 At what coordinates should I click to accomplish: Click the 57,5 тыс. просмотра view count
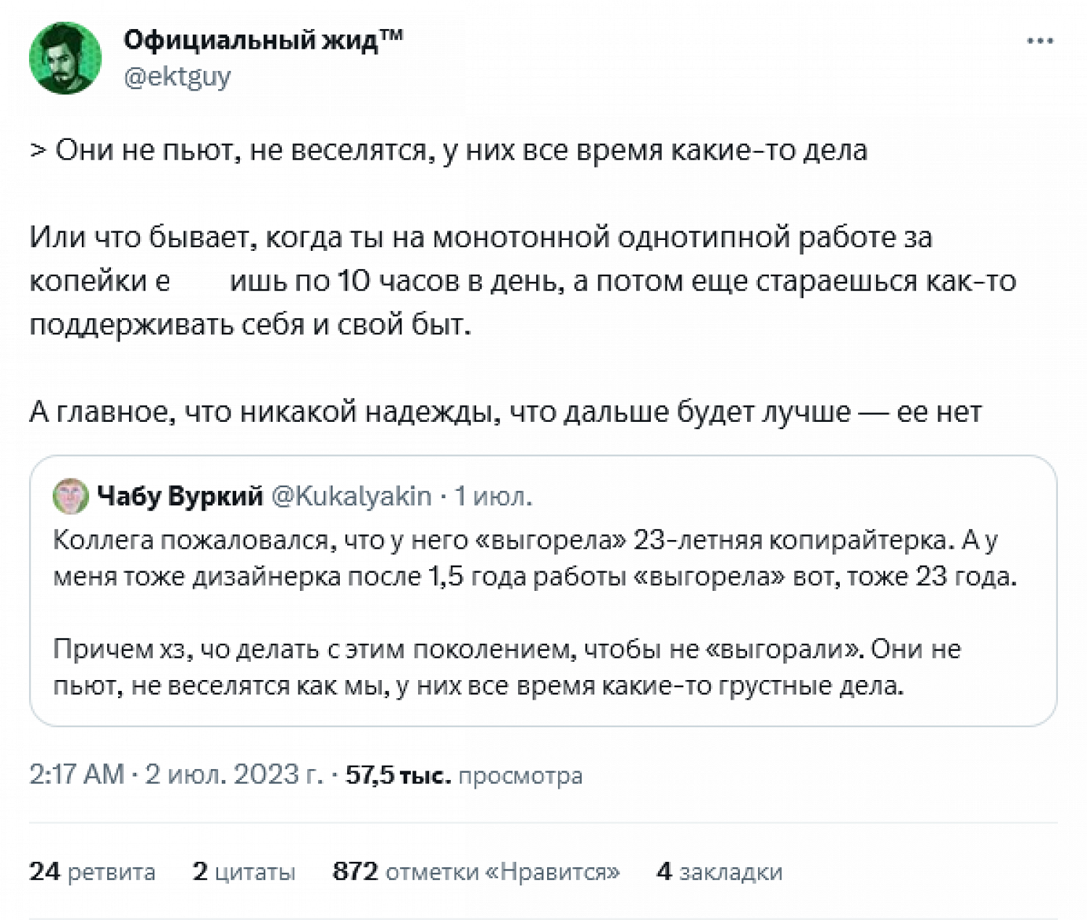point(464,775)
